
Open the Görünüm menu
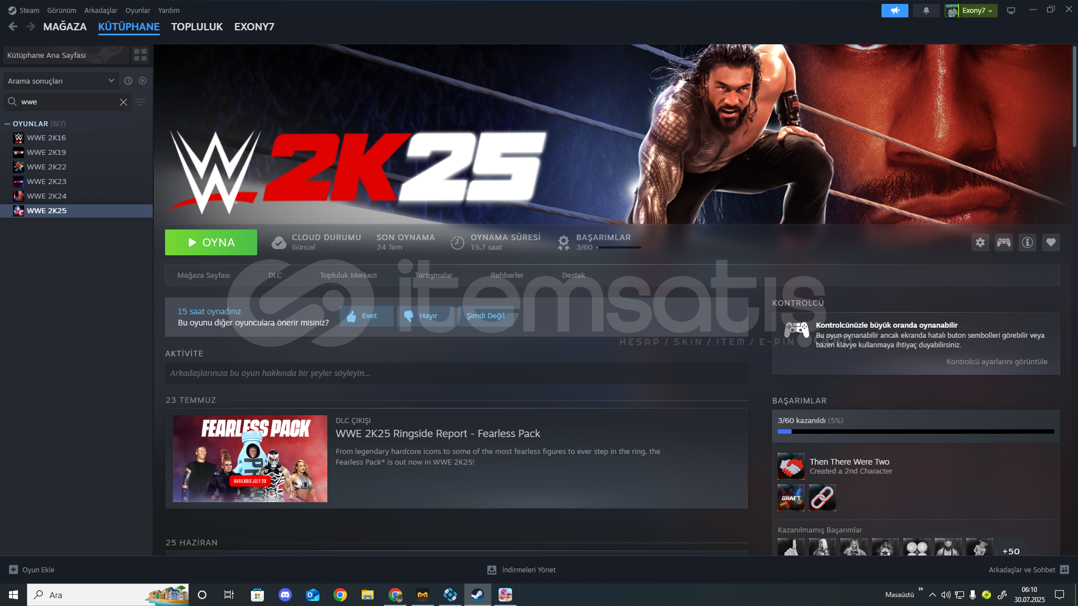pos(62,10)
